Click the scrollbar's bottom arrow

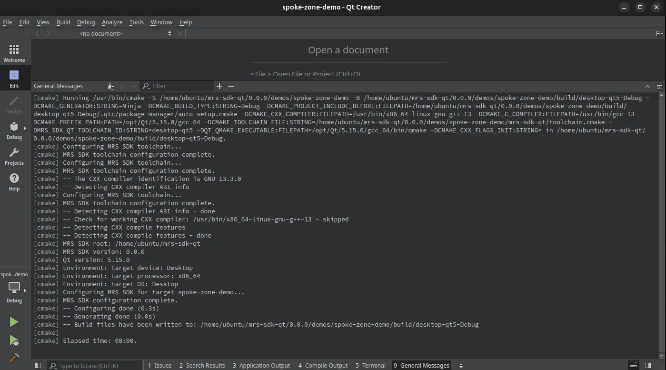click(662, 355)
